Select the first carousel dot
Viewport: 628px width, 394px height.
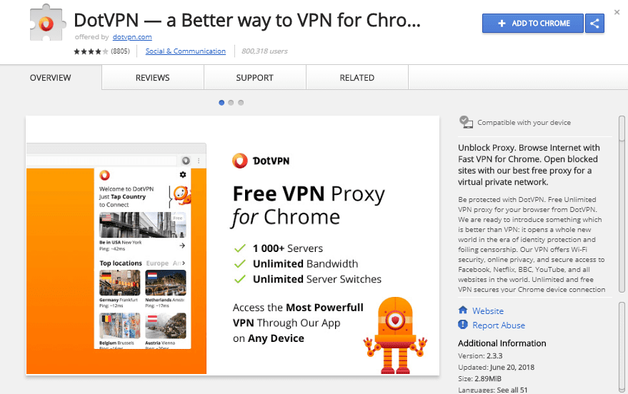tap(221, 103)
